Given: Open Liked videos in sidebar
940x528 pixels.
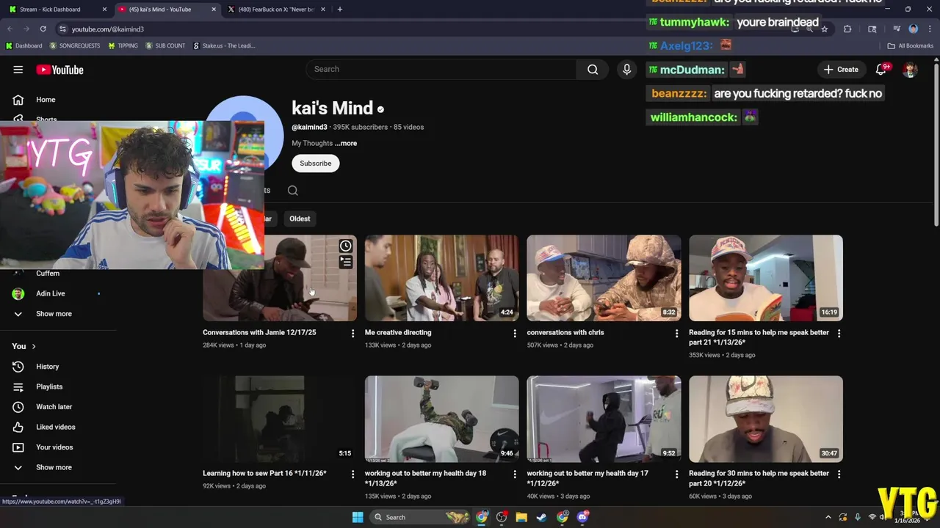Looking at the screenshot, I should (x=55, y=427).
